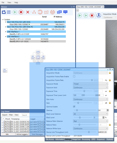Click Filter in the Log Viewer
Viewport: 117px width, 143px height.
point(11,115)
